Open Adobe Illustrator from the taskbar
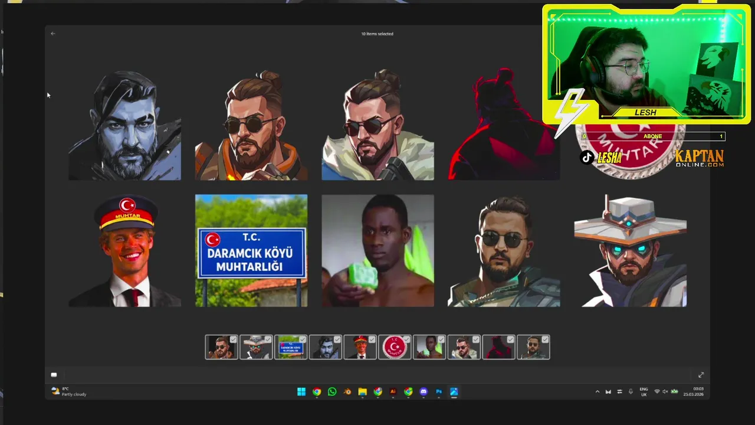The image size is (755, 425). pos(393,391)
